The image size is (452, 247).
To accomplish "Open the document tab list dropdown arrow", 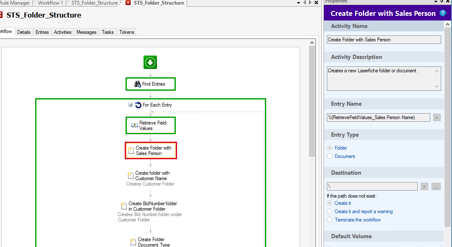I will (x=299, y=3).
